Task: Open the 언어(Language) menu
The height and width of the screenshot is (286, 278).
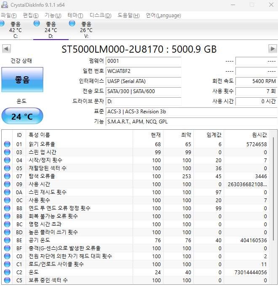Action: click(x=163, y=16)
